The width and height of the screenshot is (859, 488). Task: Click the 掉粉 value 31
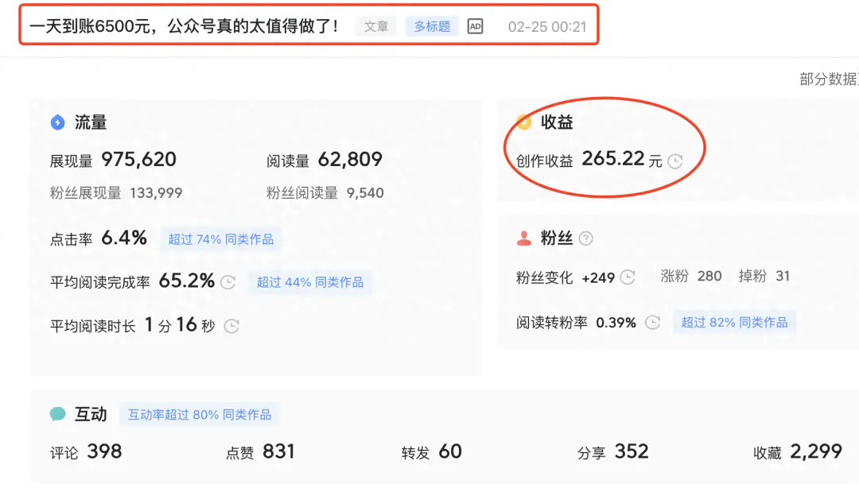[783, 276]
